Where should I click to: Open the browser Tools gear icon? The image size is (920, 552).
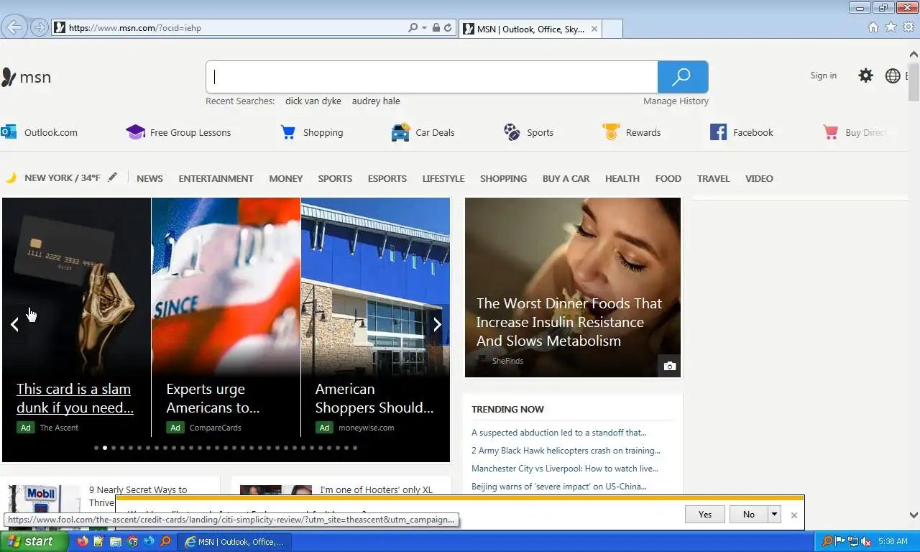click(x=908, y=27)
